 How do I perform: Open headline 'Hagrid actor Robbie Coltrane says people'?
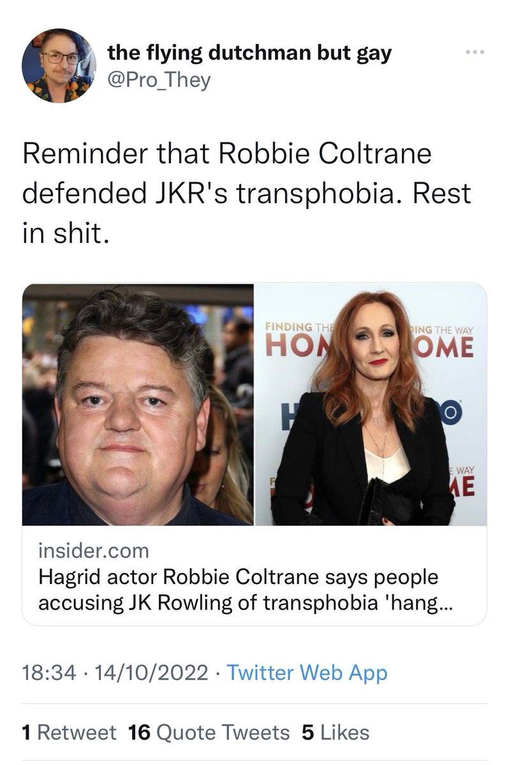239,577
